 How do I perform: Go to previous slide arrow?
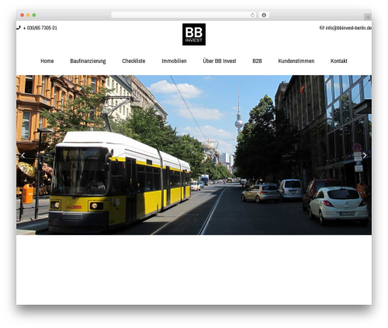click(23, 155)
